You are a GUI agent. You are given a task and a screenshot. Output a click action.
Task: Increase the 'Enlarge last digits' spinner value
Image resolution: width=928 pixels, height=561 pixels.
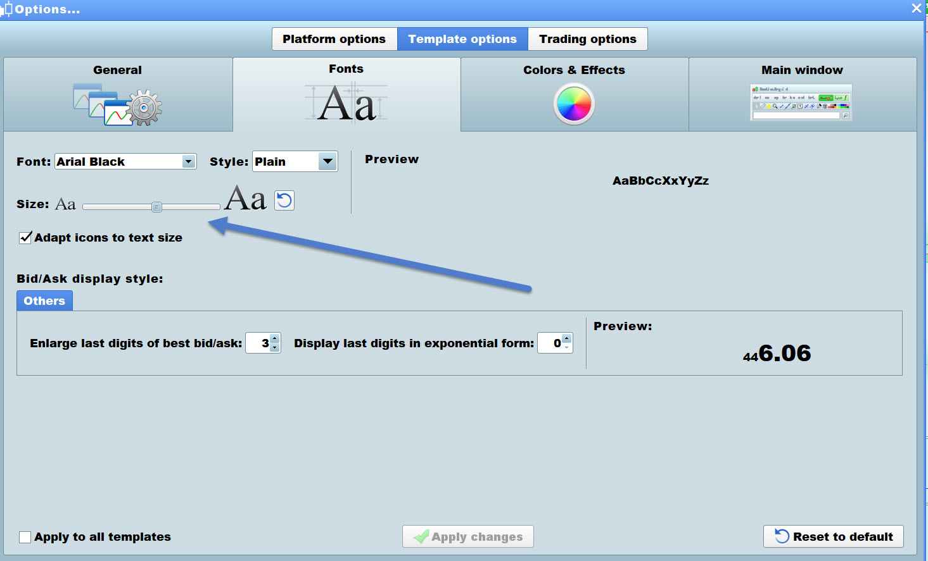click(x=275, y=338)
